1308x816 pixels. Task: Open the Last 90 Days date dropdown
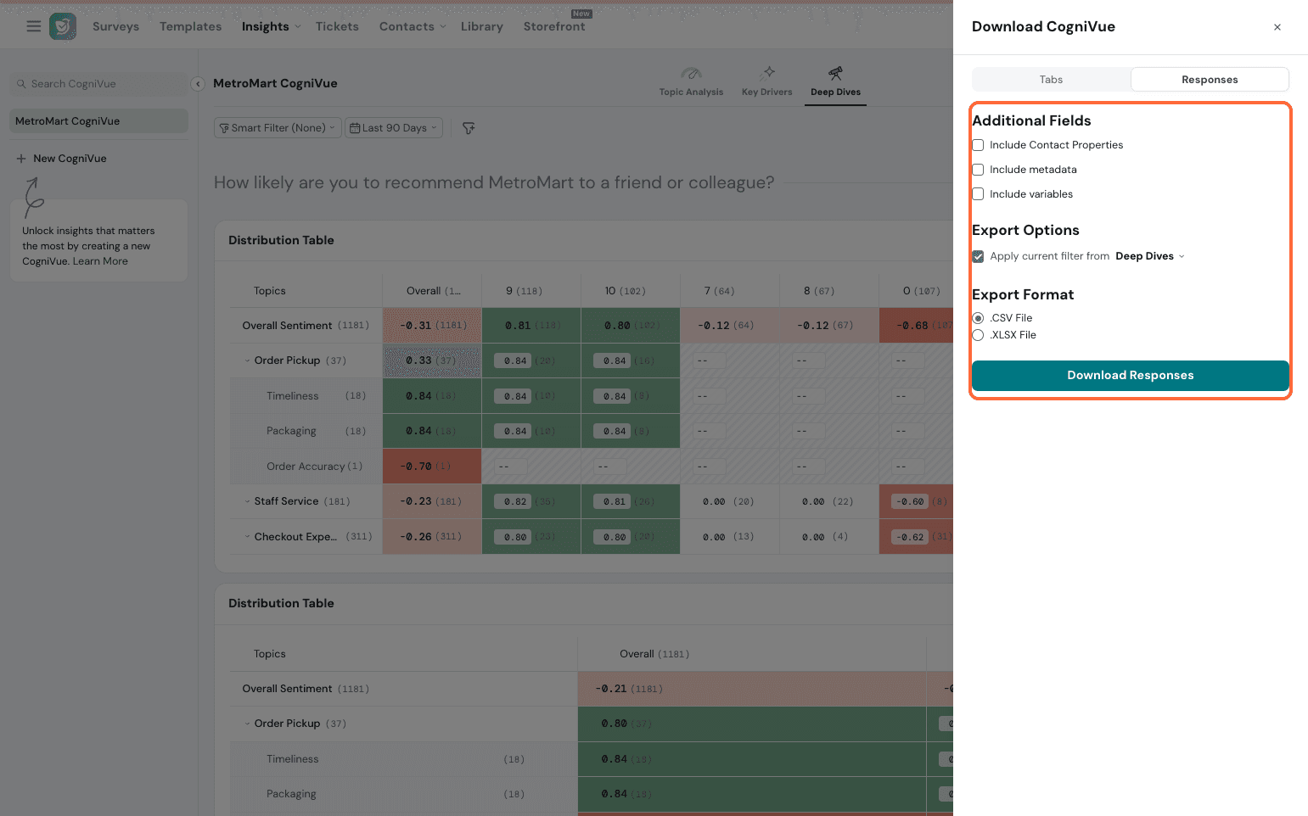(x=394, y=128)
